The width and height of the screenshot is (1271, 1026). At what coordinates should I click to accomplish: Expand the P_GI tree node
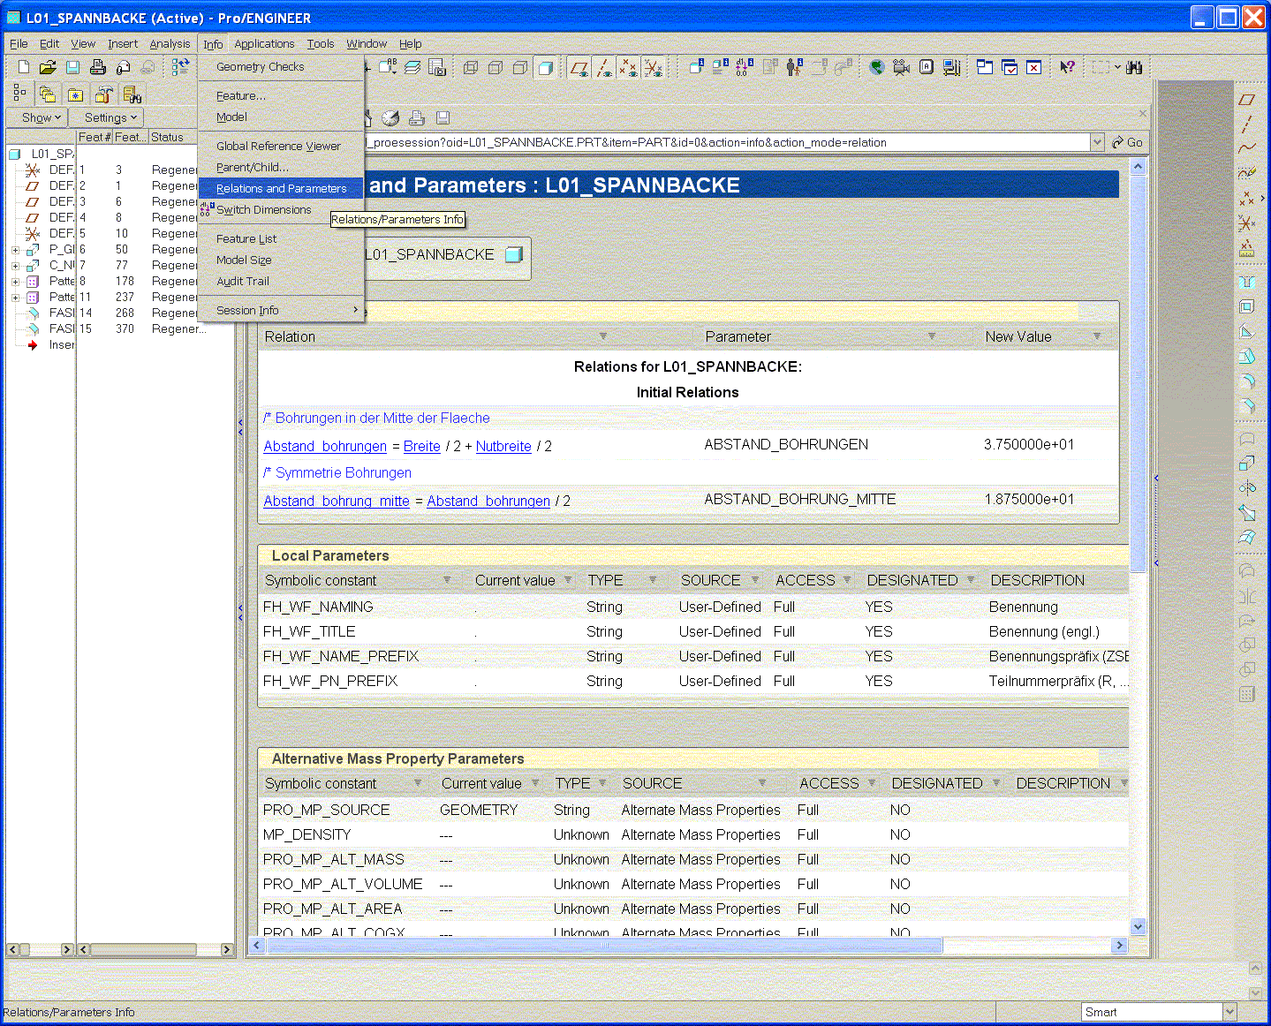pos(15,250)
